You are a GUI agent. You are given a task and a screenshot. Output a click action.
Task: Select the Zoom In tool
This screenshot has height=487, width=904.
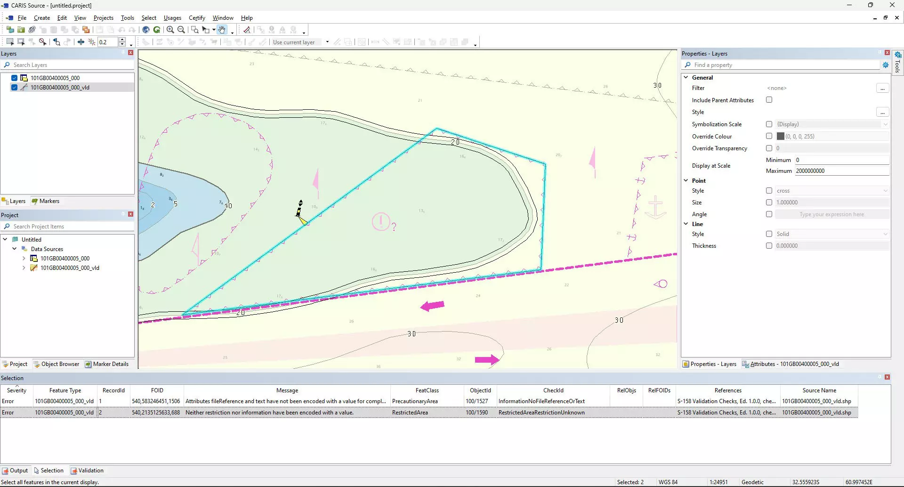point(170,30)
